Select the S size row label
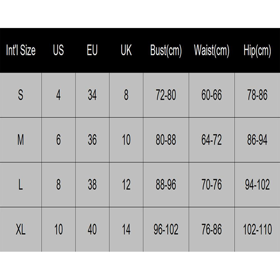The image size is (280, 280). (x=21, y=95)
